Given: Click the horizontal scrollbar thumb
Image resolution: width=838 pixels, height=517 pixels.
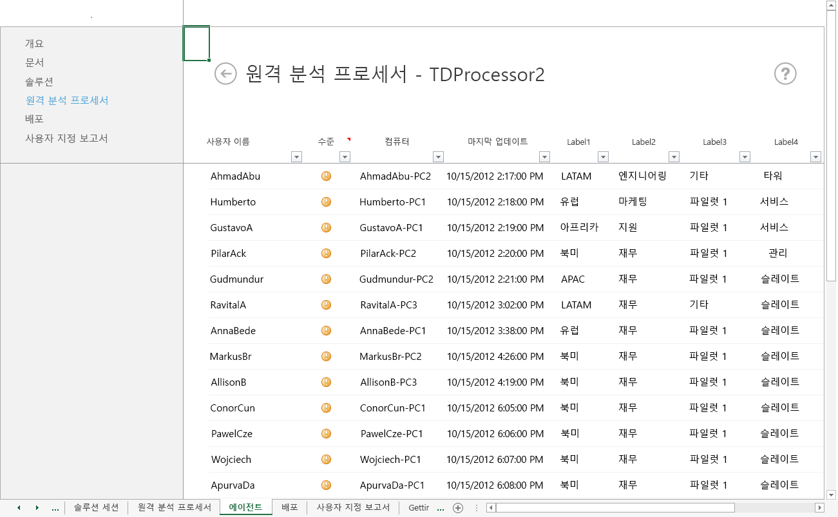Looking at the screenshot, I should 615,507.
